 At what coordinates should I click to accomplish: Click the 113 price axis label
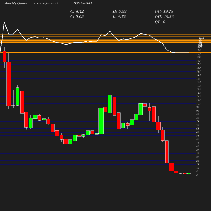point(198,97)
